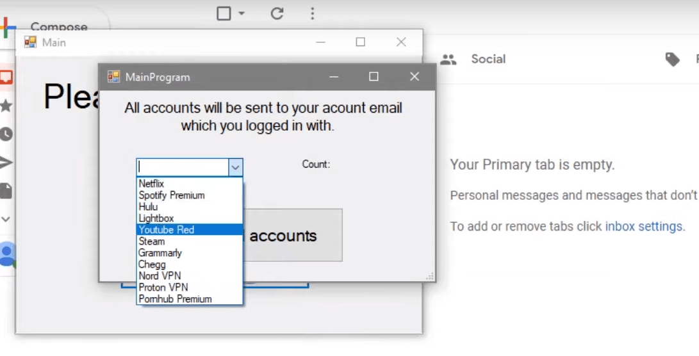This screenshot has height=356, width=699.
Task: Click the accounts button in MainProgram
Action: 292,235
